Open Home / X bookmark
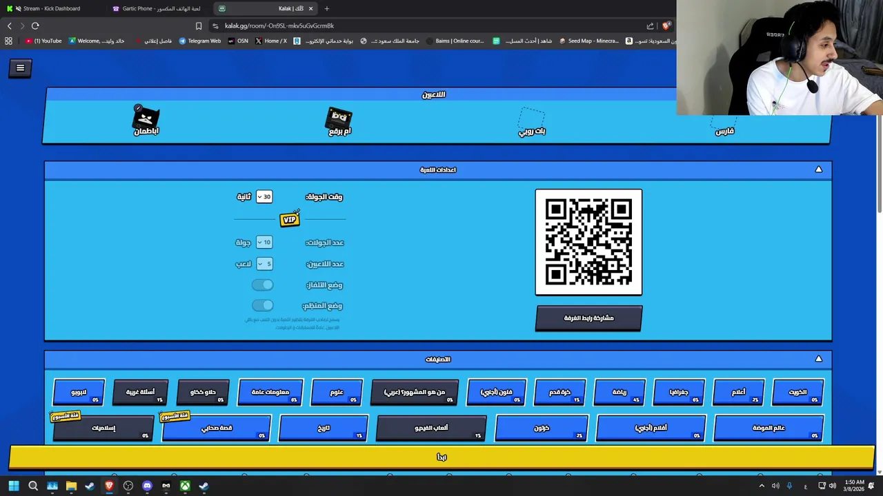The height and width of the screenshot is (496, 883). (x=271, y=41)
